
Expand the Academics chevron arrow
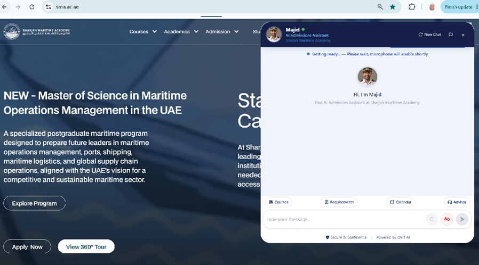[x=196, y=31]
